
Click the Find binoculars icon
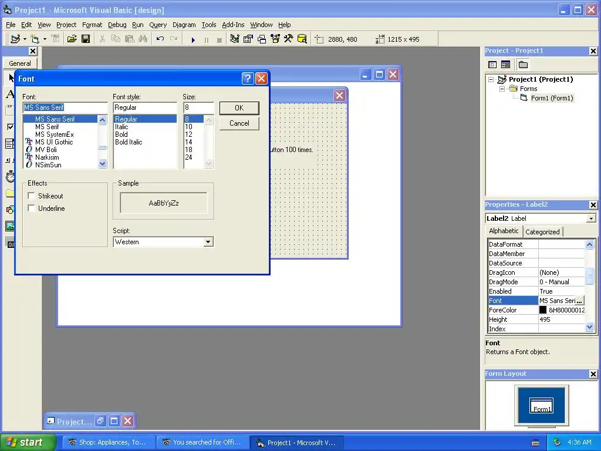[143, 39]
